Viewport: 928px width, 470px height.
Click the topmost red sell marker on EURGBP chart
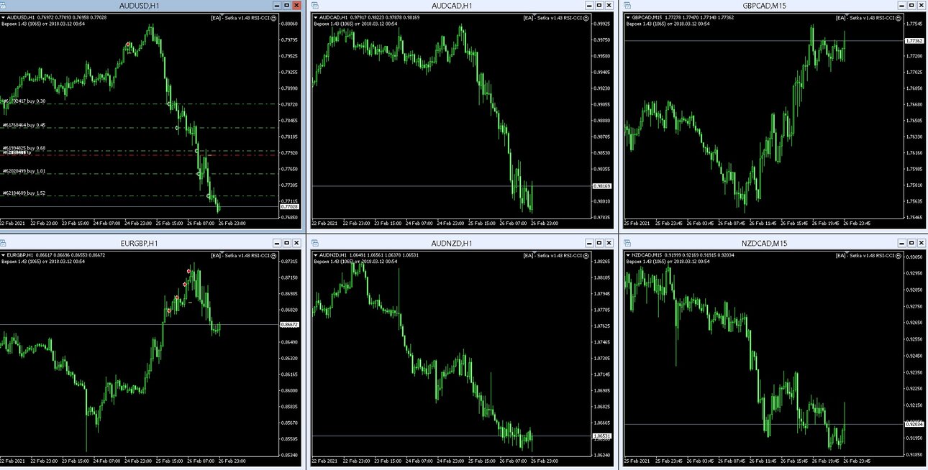(189, 271)
